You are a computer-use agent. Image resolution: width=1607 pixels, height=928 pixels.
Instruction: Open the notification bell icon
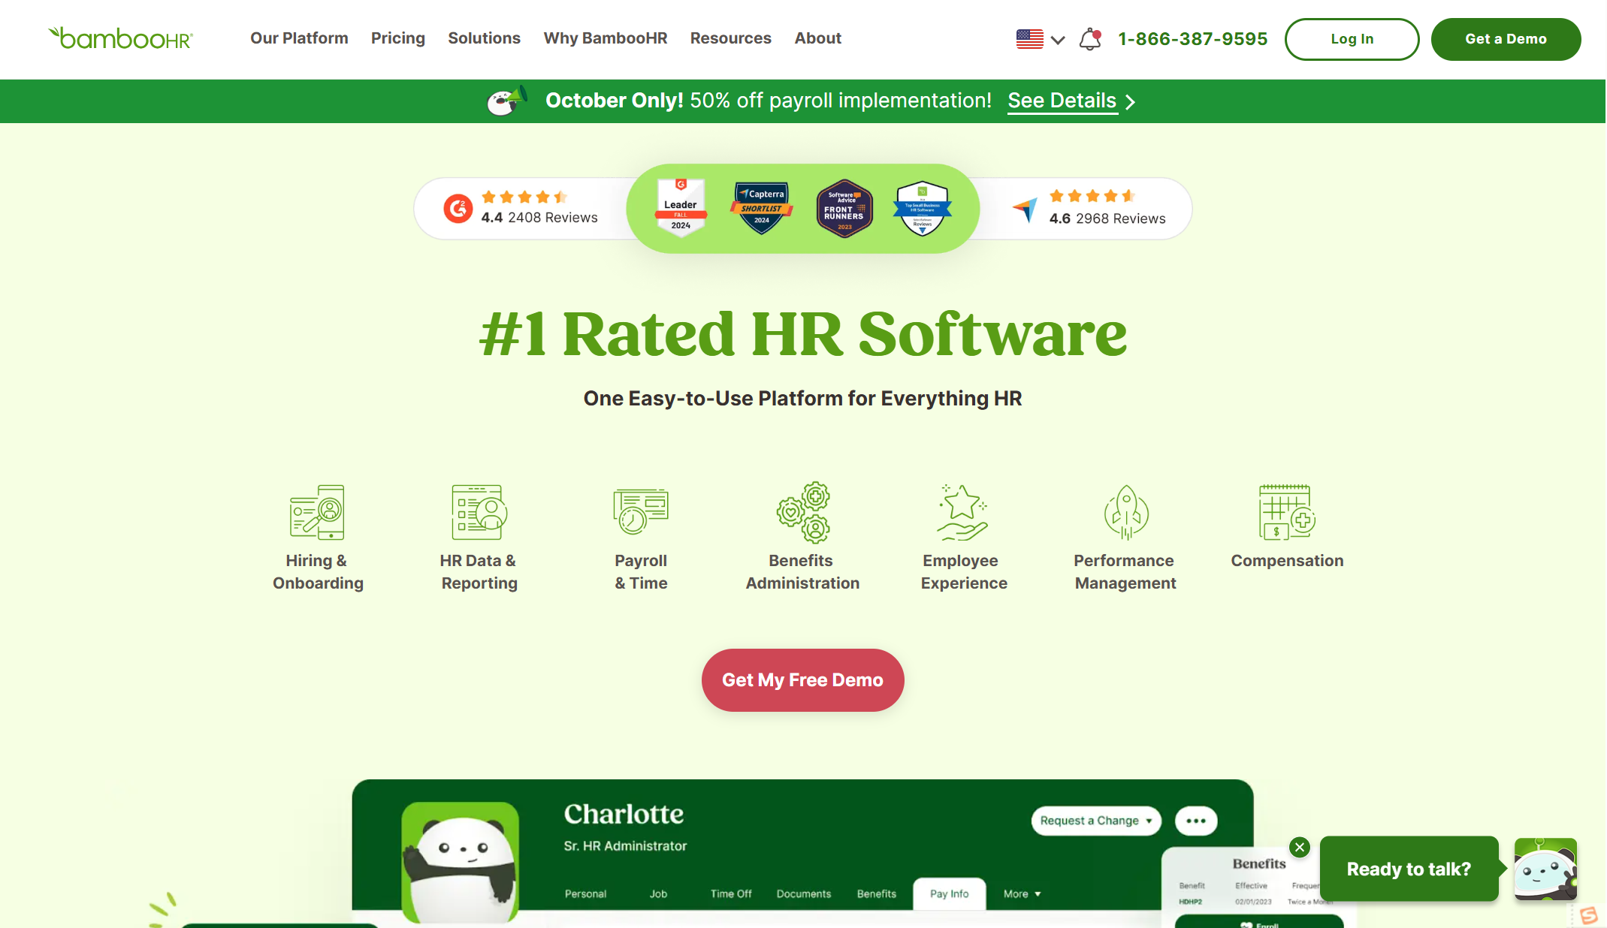[x=1090, y=39]
